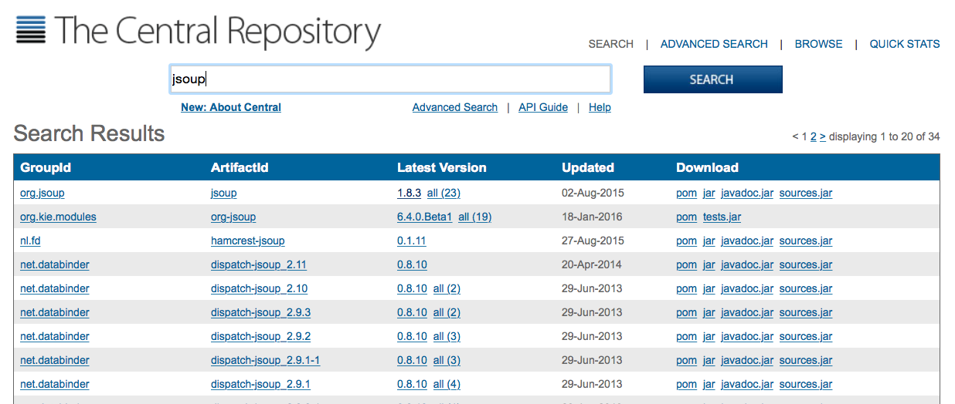This screenshot has height=404, width=955.
Task: Click the blue SEARCH button
Action: tap(712, 79)
